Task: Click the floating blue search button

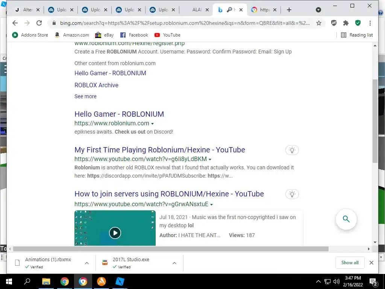Action: tap(346, 219)
